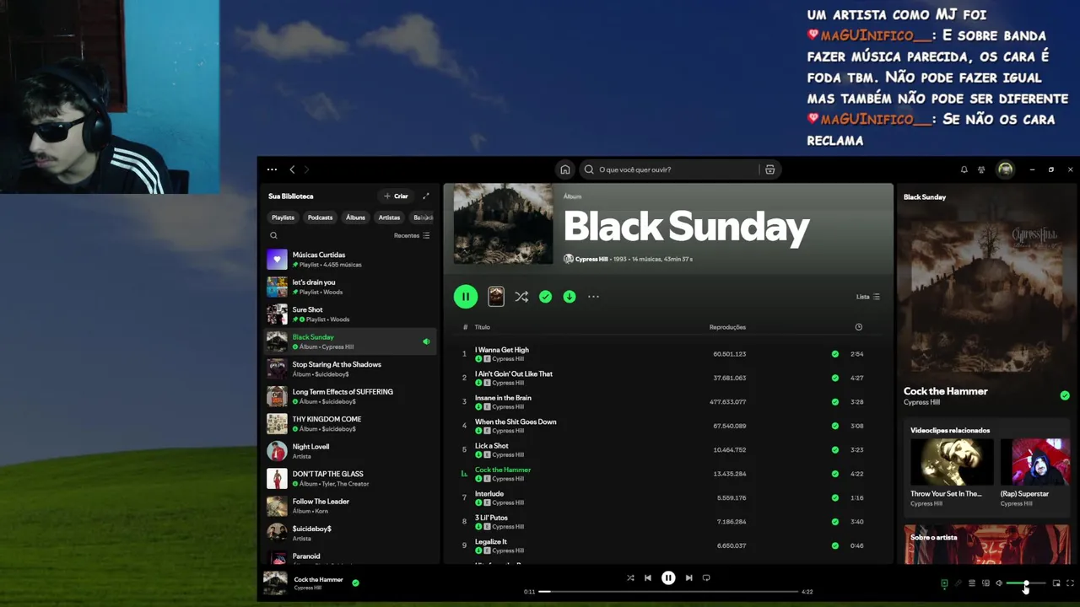Open more options dots for album
1080x607 pixels.
pyautogui.click(x=593, y=297)
